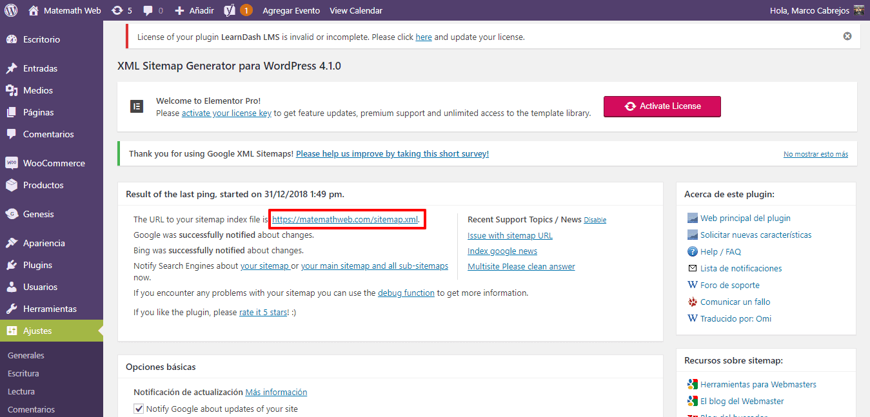Click the Ajustes settings icon
Screen dimensions: 870x417
click(x=12, y=331)
